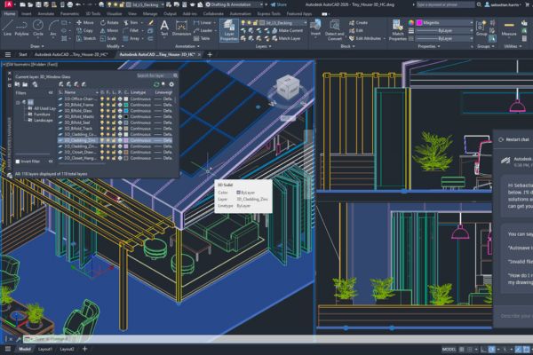This screenshot has width=533, height=355.
Task: Click the Create block button
Action: 358,22
